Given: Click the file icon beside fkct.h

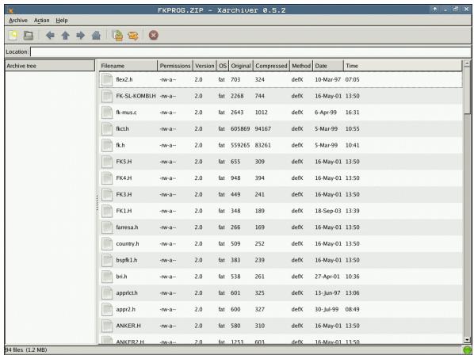Looking at the screenshot, I should pyautogui.click(x=107, y=129).
